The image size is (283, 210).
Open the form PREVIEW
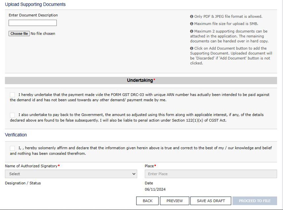click(174, 201)
